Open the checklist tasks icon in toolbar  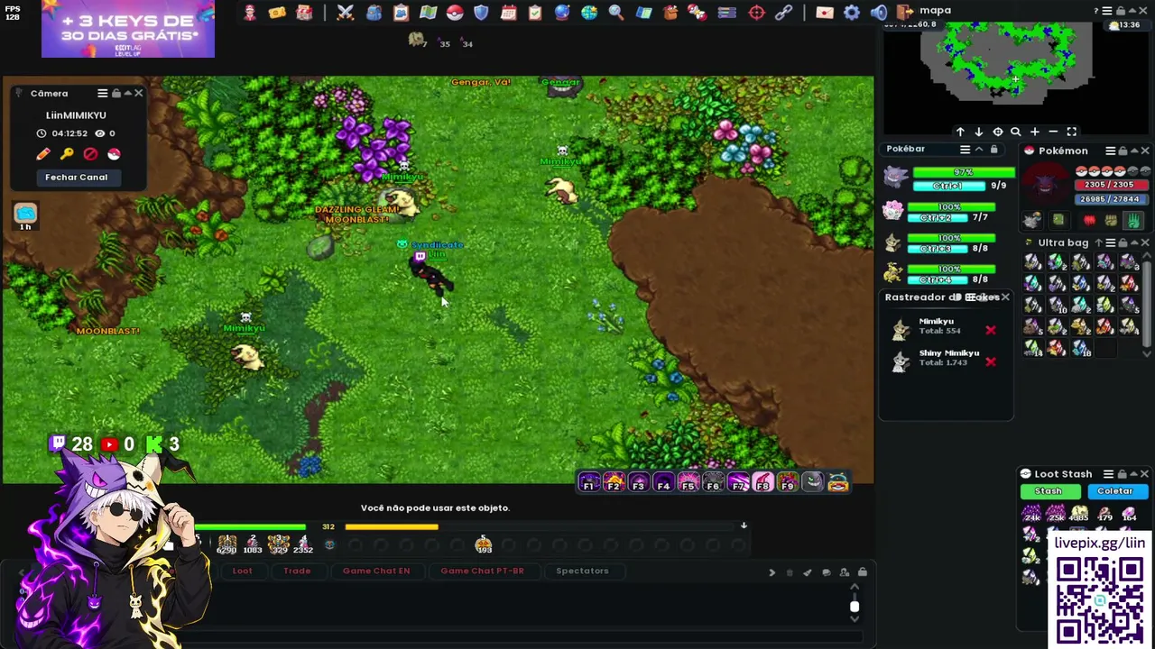[x=535, y=13]
